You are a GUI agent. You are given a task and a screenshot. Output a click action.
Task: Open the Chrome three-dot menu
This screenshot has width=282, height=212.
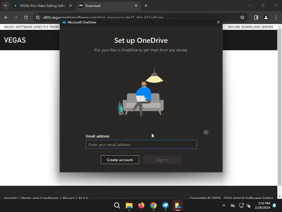[x=276, y=17]
